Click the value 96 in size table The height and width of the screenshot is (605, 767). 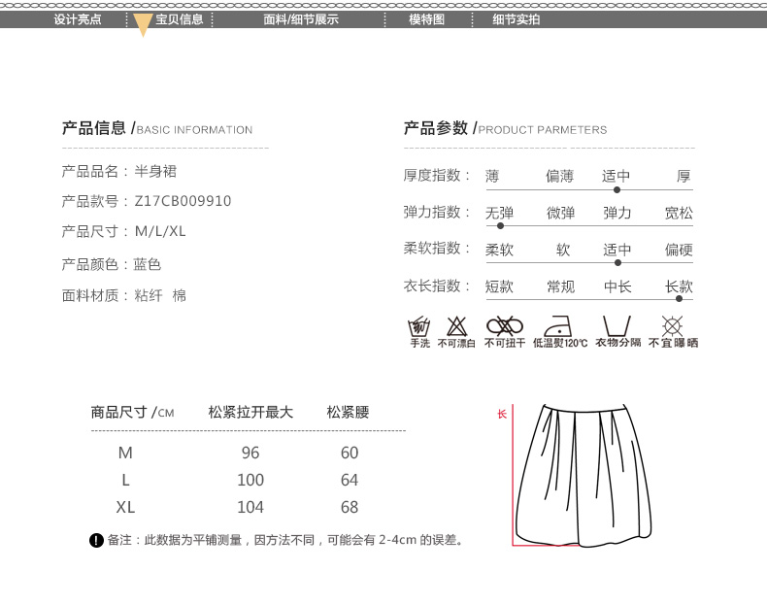point(250,453)
